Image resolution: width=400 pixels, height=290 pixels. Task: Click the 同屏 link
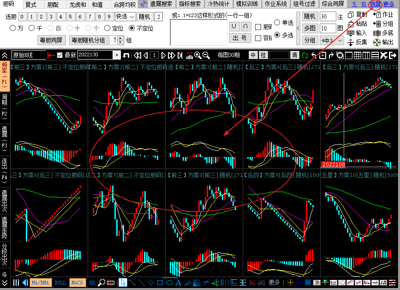coord(375,4)
